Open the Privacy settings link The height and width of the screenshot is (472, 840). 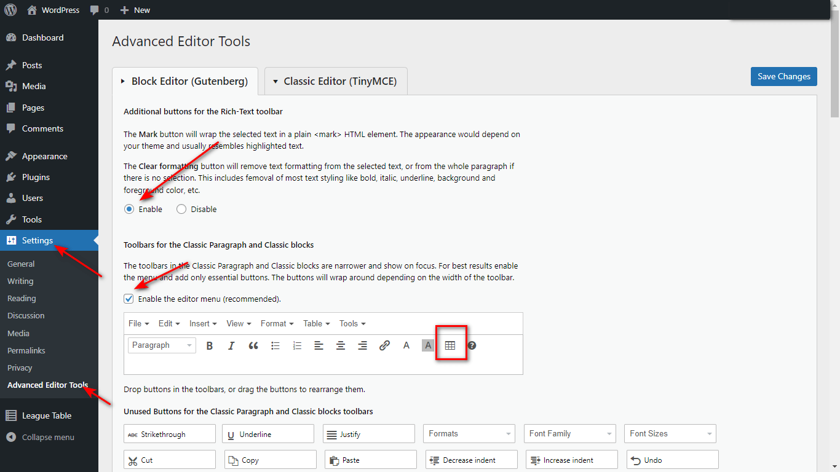[20, 368]
